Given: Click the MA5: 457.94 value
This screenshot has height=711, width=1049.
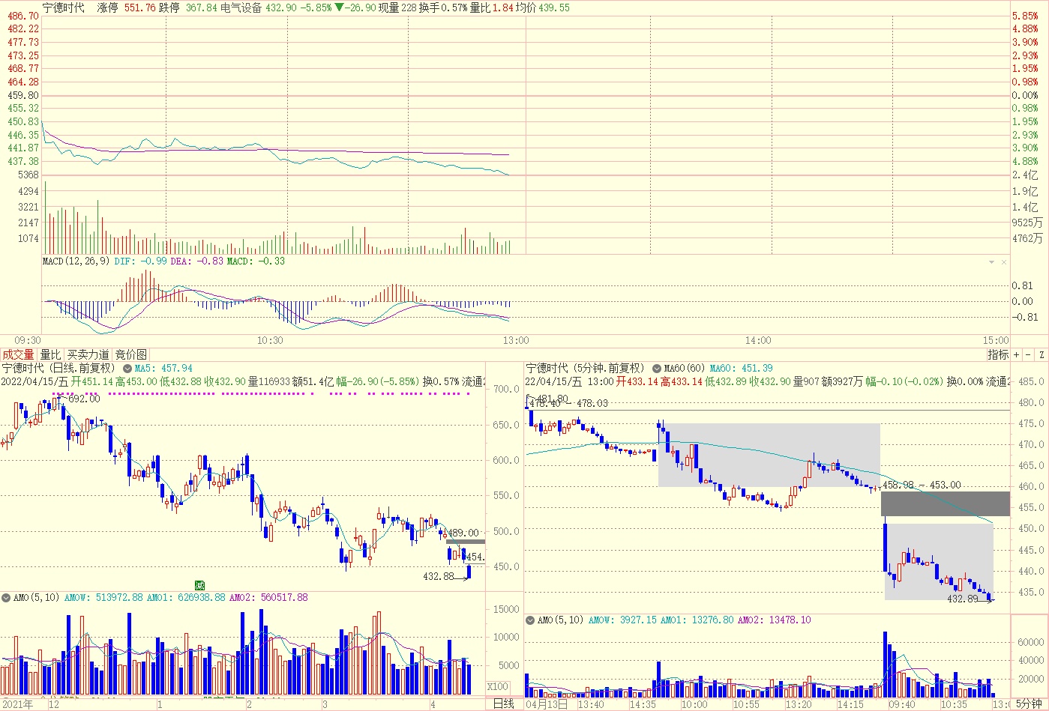Looking at the screenshot, I should [x=163, y=368].
